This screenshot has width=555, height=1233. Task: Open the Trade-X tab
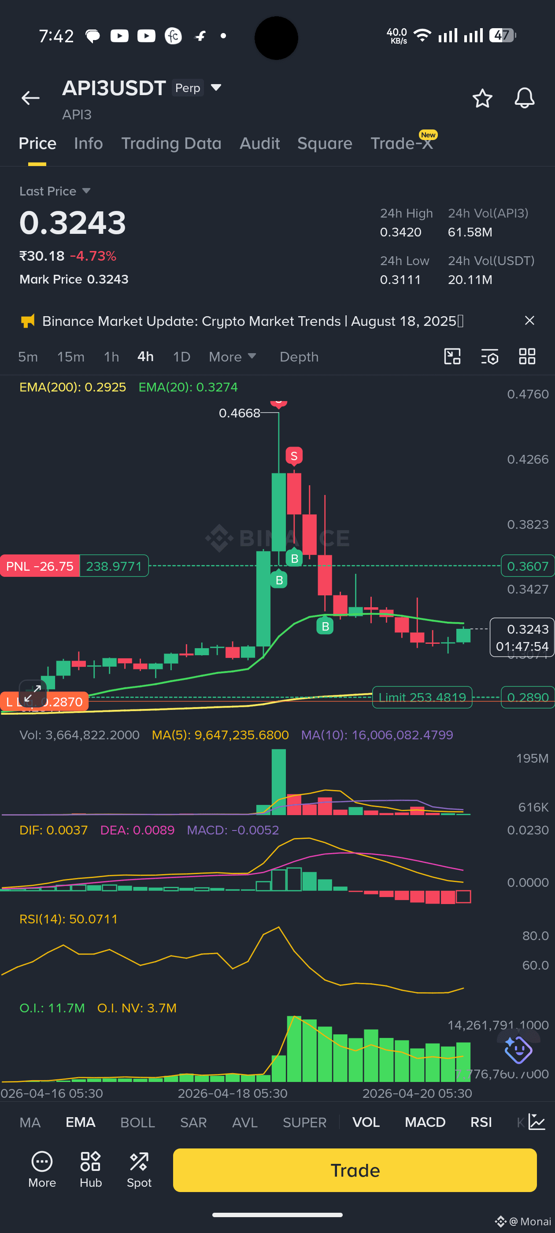tap(402, 143)
